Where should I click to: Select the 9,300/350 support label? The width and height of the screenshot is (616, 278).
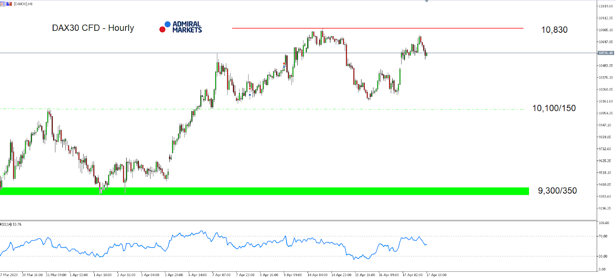[x=557, y=191]
